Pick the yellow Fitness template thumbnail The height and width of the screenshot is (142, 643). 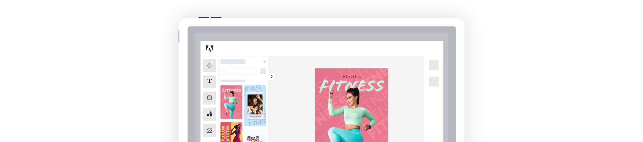[231, 132]
